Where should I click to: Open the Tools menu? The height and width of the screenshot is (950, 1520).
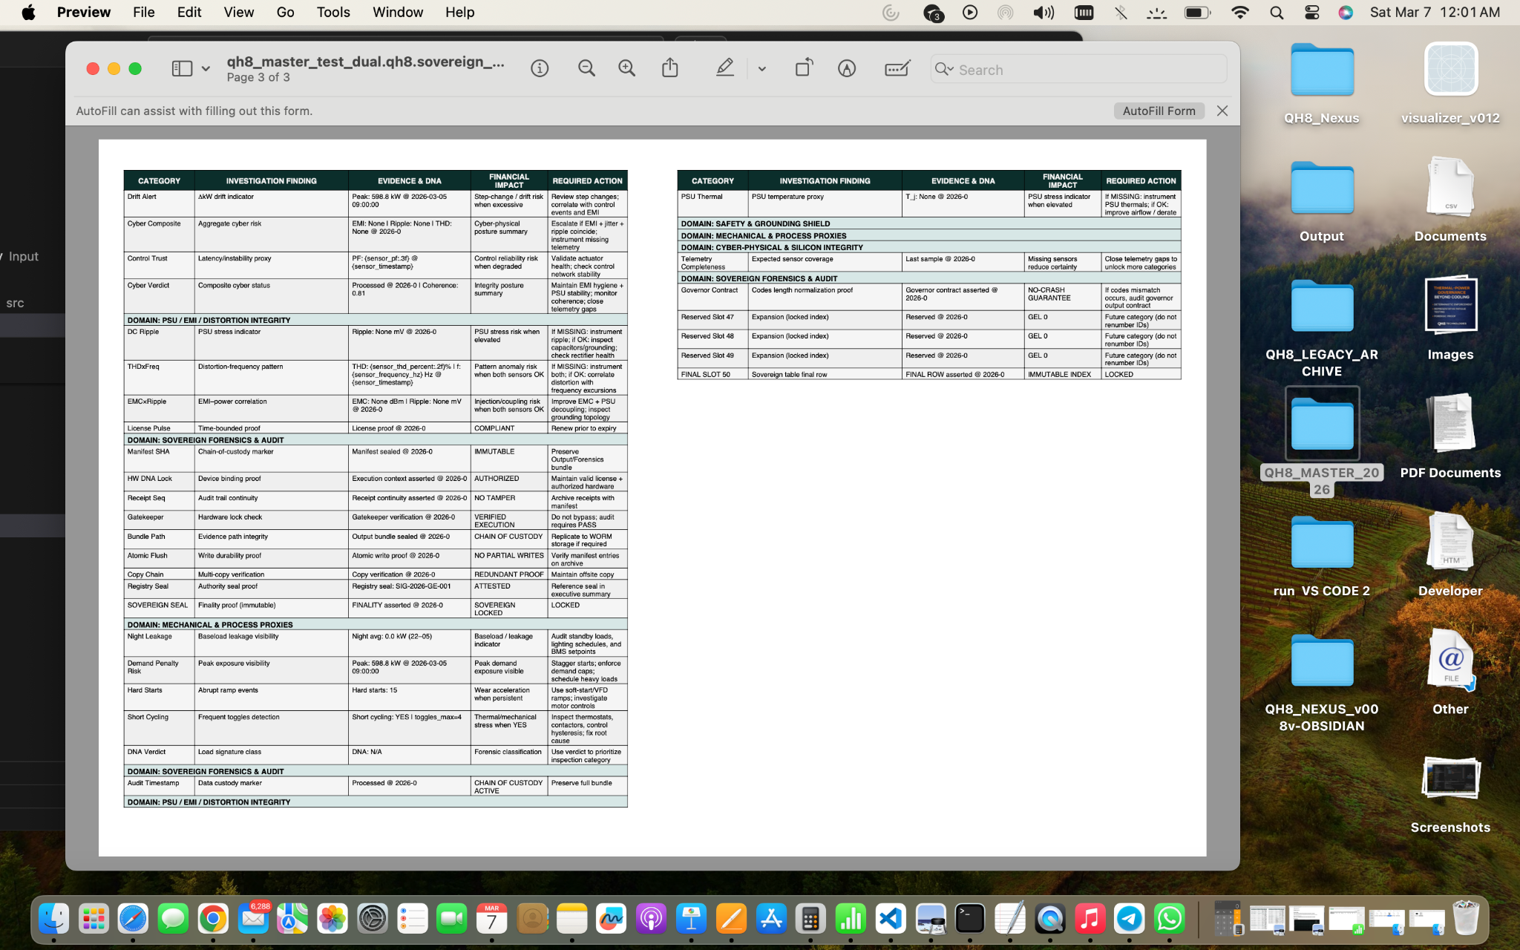tap(332, 12)
